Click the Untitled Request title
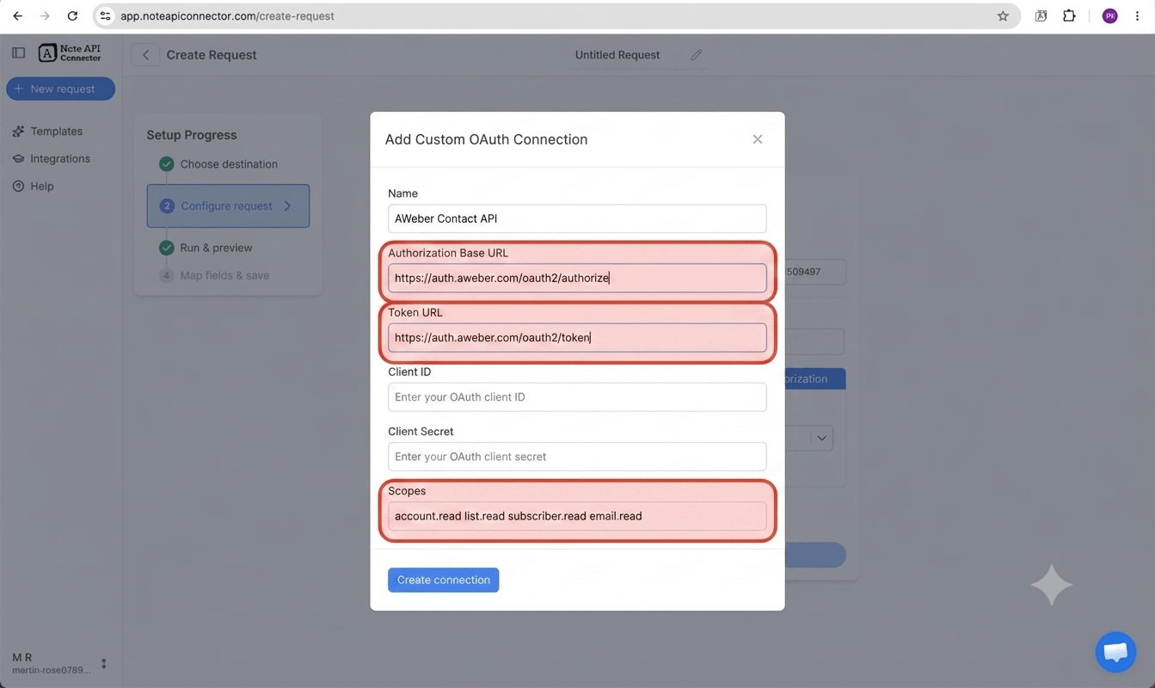Viewport: 1155px width, 688px height. click(617, 54)
